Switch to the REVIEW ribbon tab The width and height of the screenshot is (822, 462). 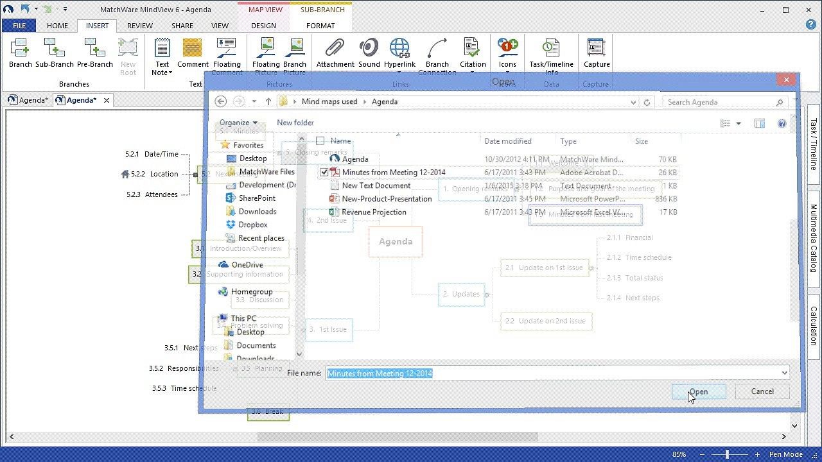140,26
